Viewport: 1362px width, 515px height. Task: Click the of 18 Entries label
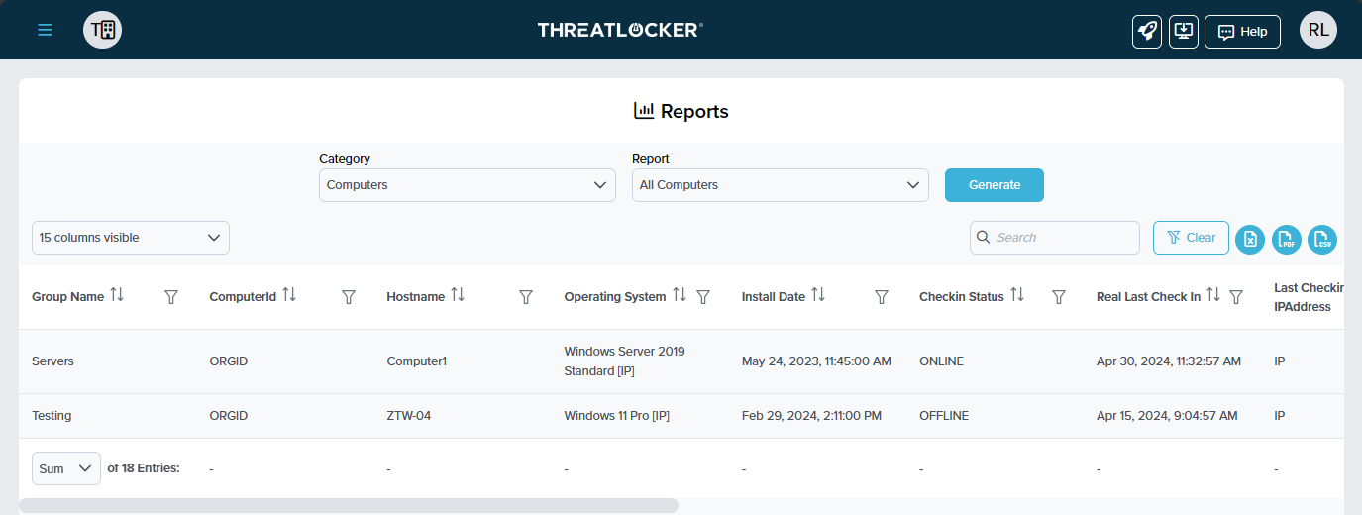(x=144, y=468)
